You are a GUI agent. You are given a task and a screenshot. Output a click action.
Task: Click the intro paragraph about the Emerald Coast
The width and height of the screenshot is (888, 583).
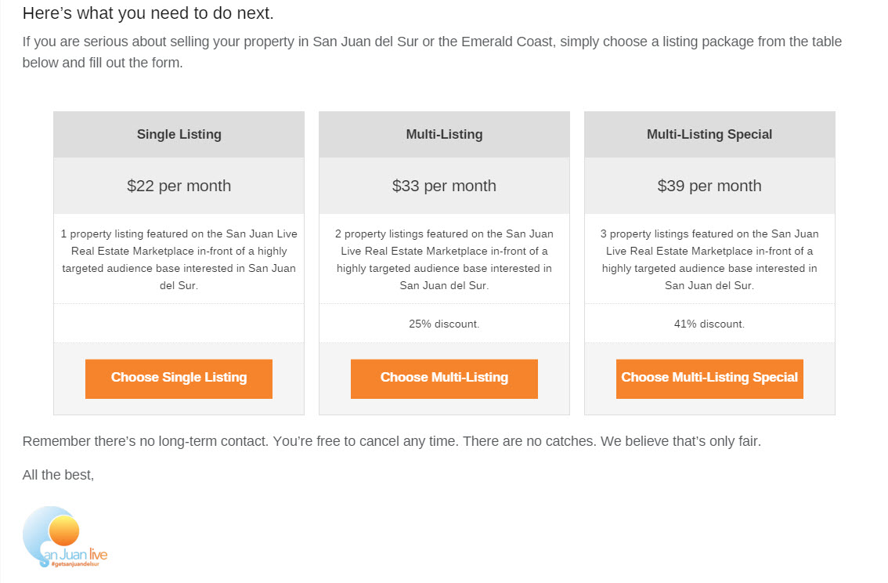[x=432, y=53]
